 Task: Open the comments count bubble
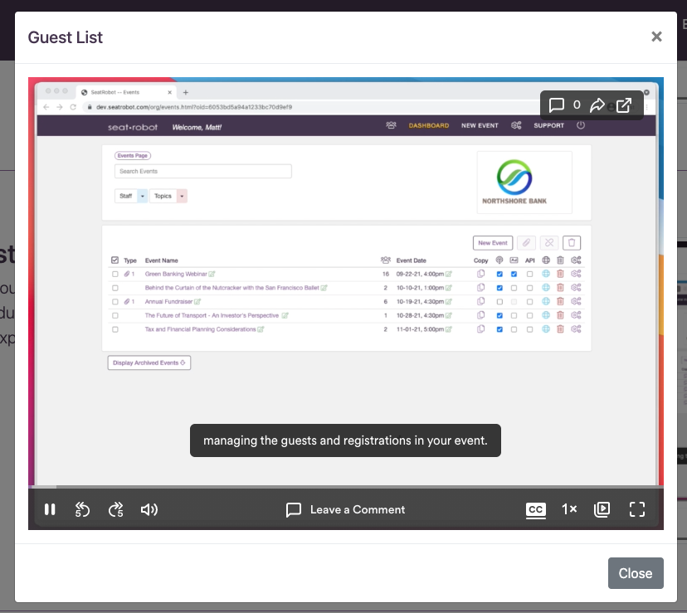(x=564, y=105)
